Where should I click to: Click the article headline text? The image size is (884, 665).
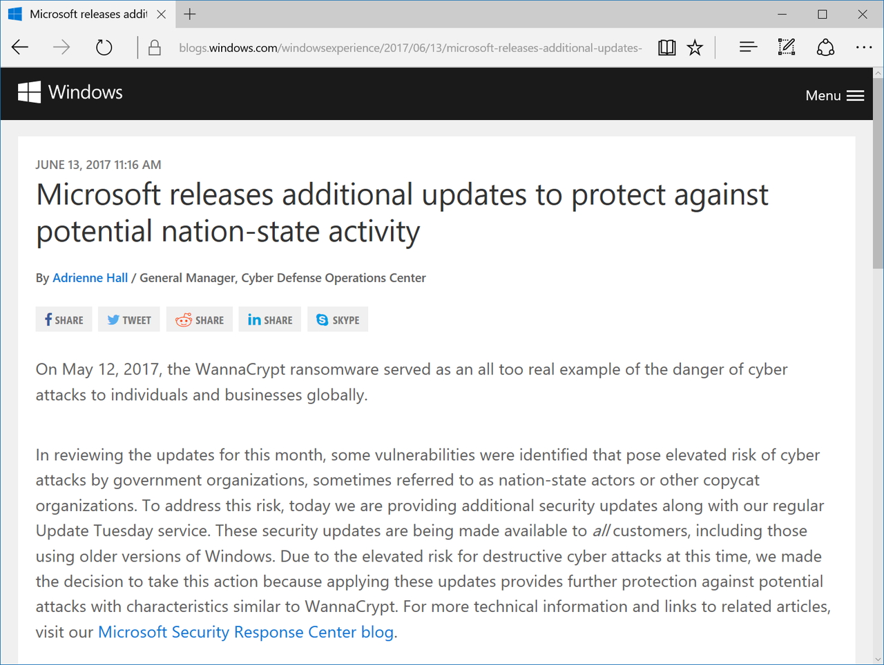402,213
